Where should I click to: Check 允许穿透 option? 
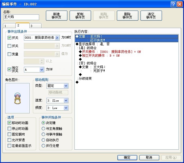[9, 140]
